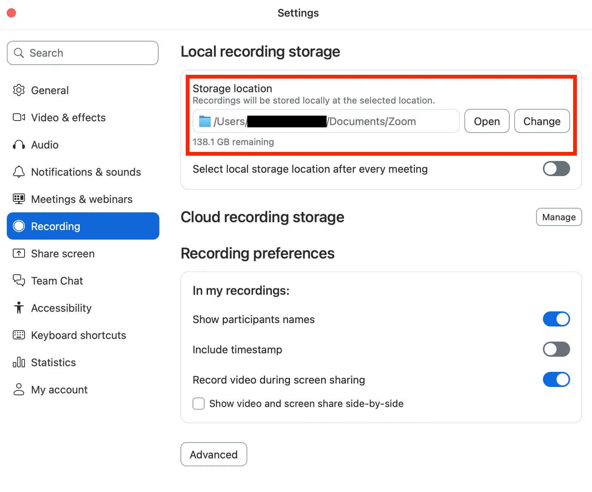Go to Video & effects settings

coord(83,118)
